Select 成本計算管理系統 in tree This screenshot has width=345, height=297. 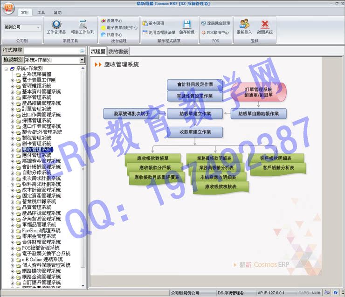point(41,190)
